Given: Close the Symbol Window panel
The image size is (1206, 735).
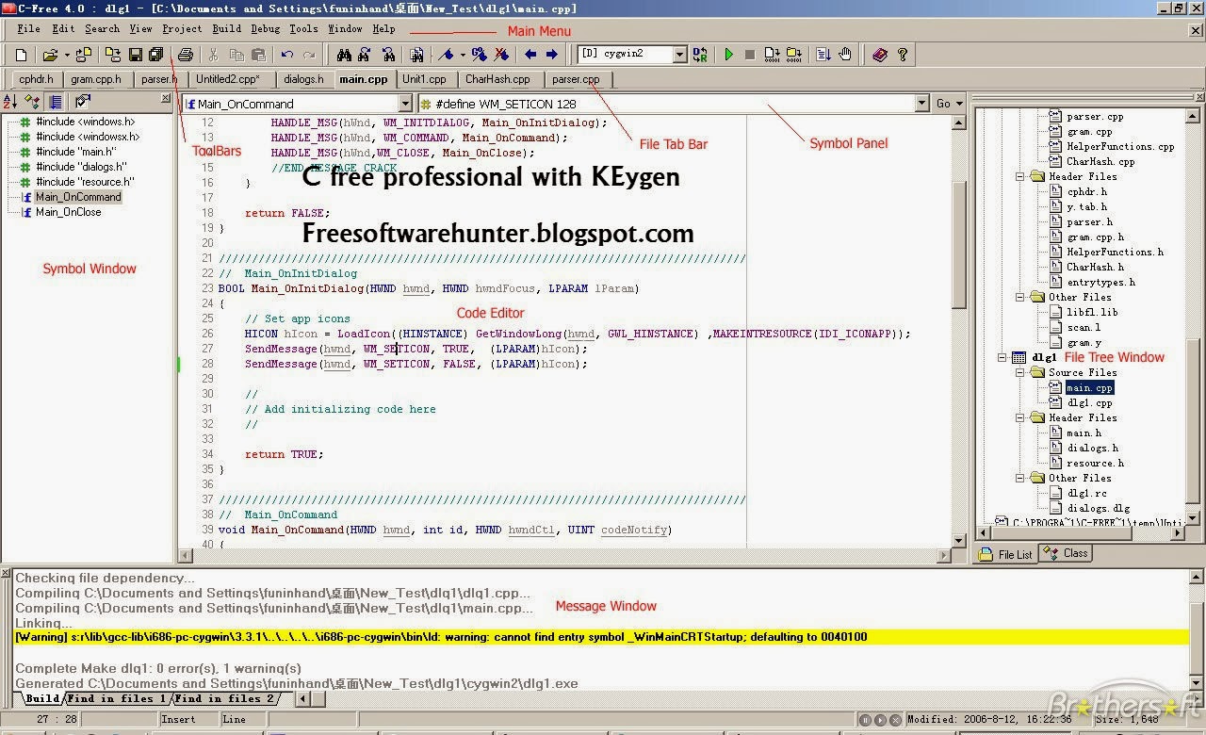Looking at the screenshot, I should pos(166,98).
